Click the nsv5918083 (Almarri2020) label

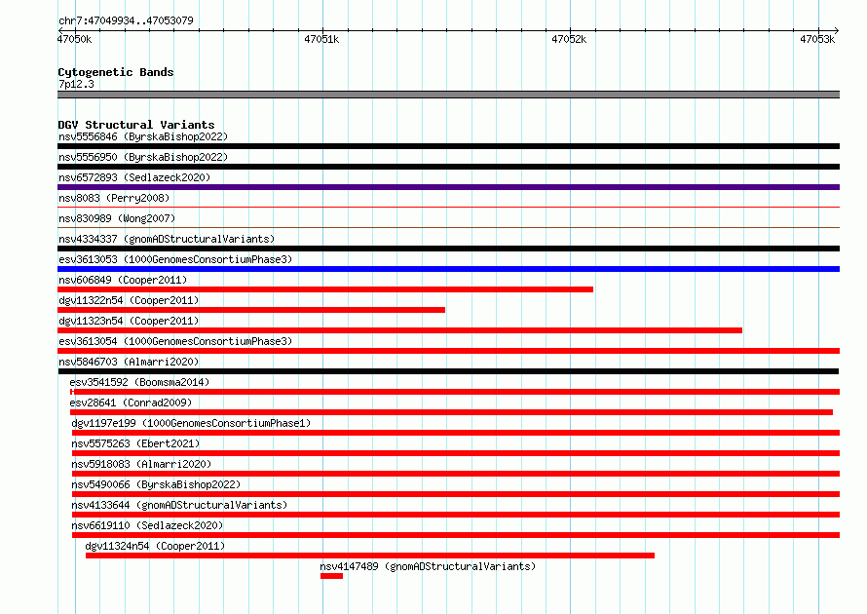[x=141, y=464]
